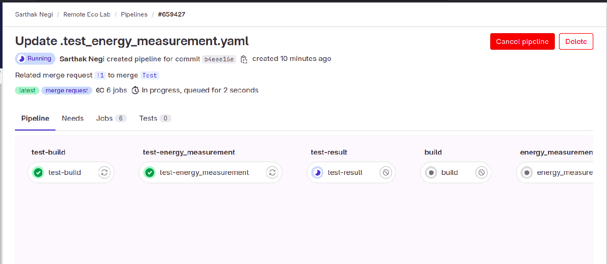Click the jobs count icon
Screen dimensions: 607x264
(100, 90)
